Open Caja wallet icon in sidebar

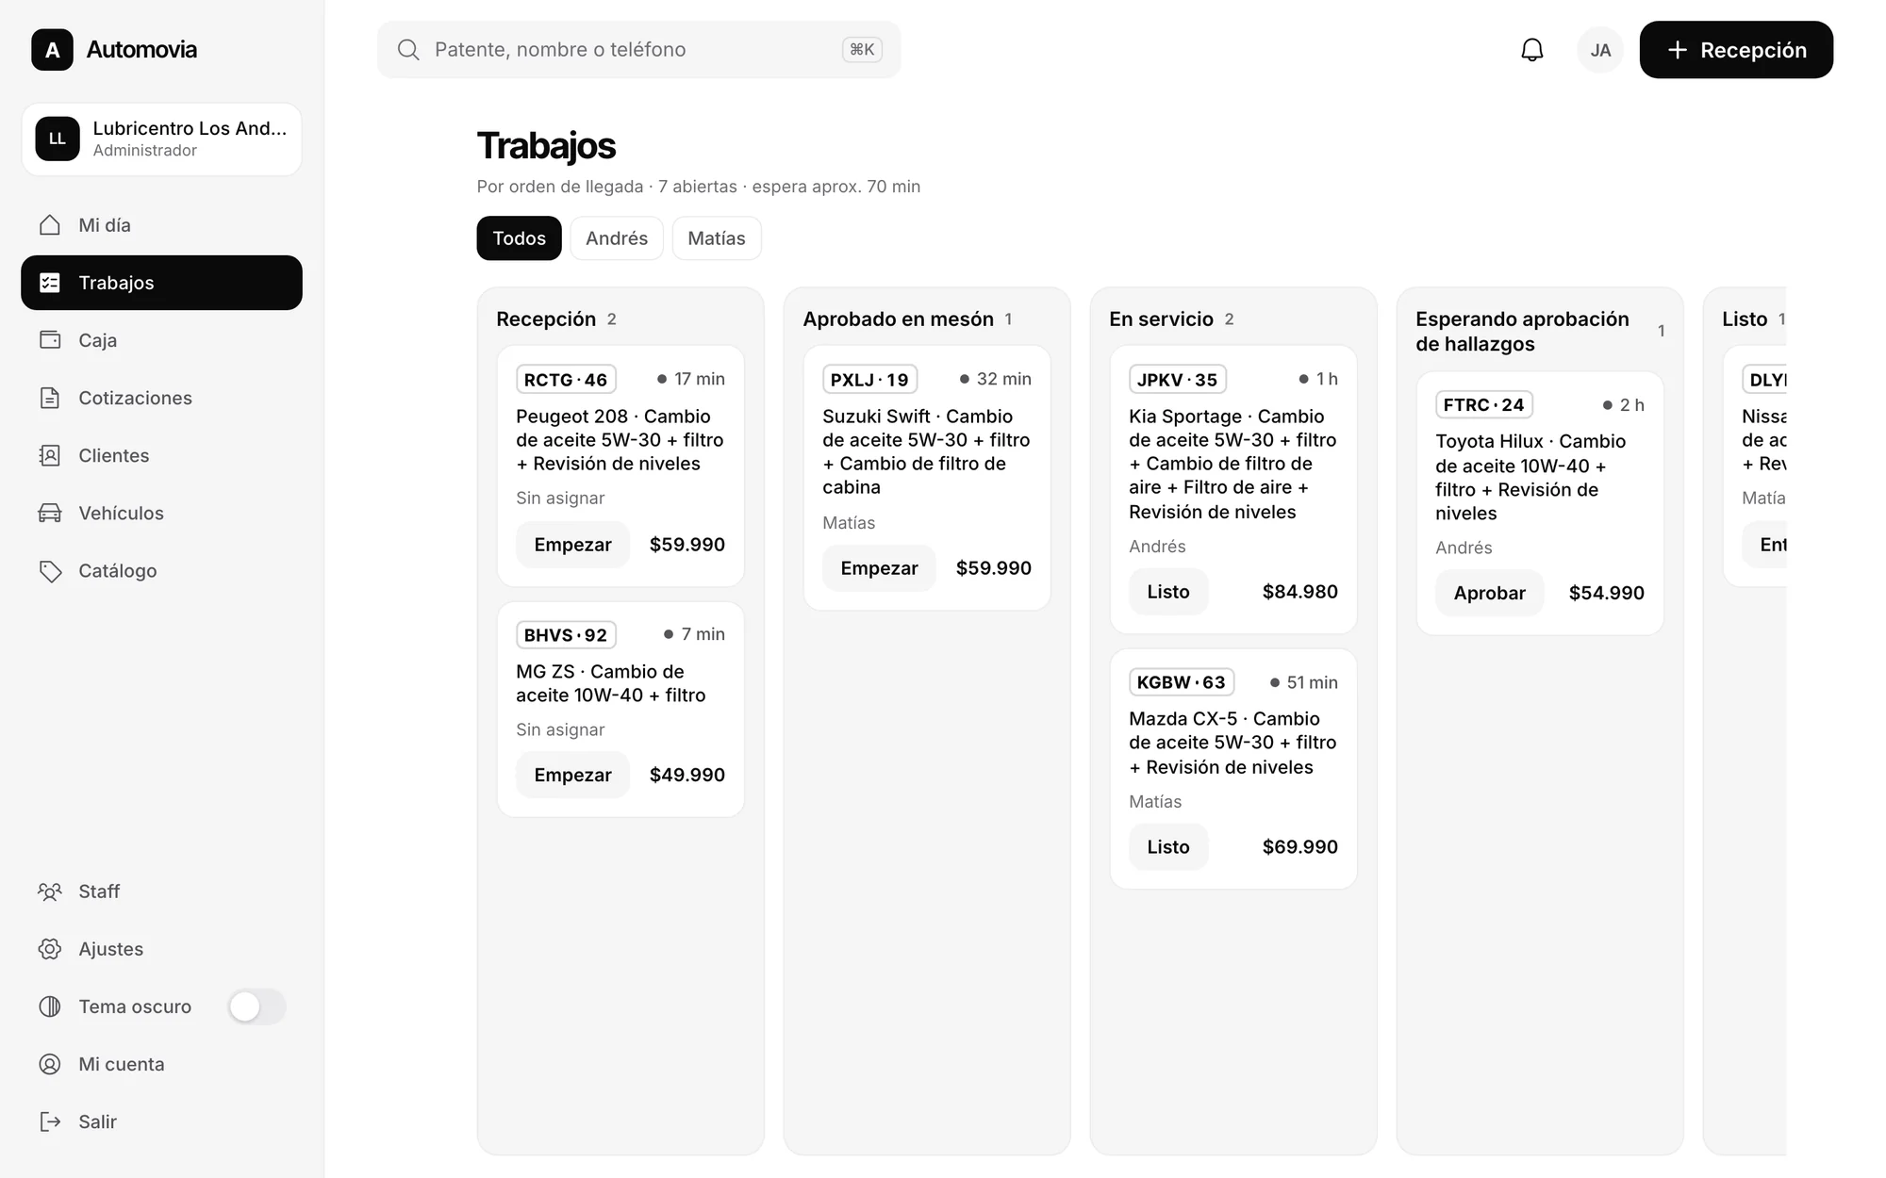tap(50, 340)
